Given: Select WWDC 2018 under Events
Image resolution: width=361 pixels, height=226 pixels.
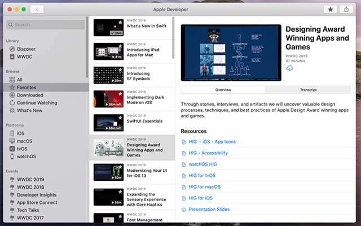Looking at the screenshot, I should tap(30, 187).
